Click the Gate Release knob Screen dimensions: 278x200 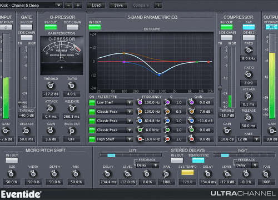pos(26,131)
